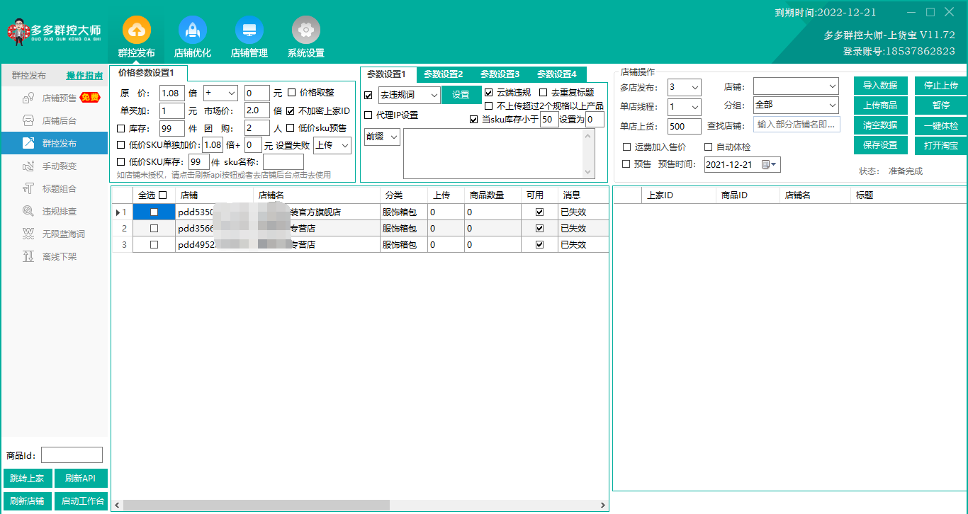Select 违规排查 in the sidebar
Screen dimensions: 968x514
59,212
